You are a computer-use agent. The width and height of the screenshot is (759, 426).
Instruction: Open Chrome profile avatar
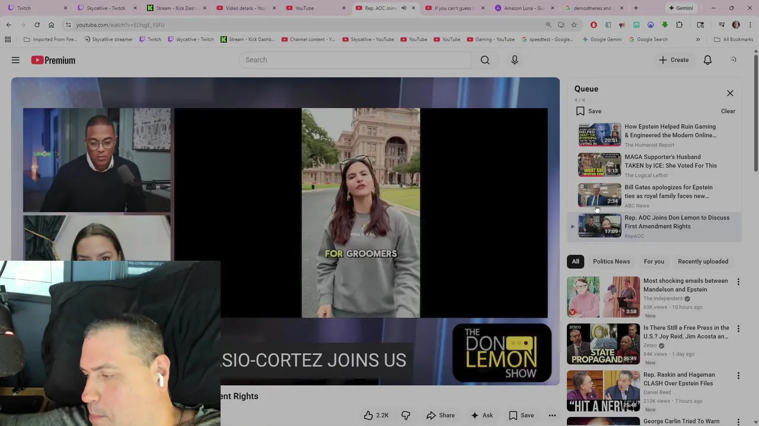coord(736,25)
